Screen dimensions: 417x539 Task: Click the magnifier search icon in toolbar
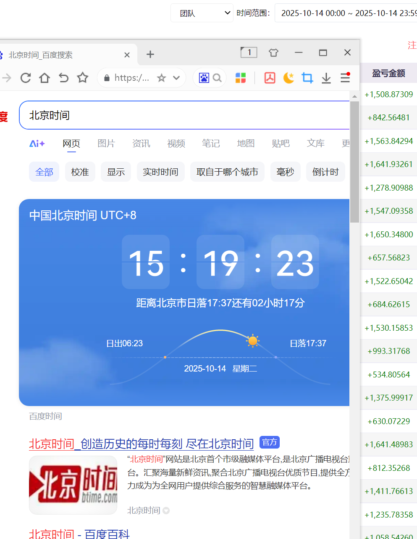click(217, 78)
